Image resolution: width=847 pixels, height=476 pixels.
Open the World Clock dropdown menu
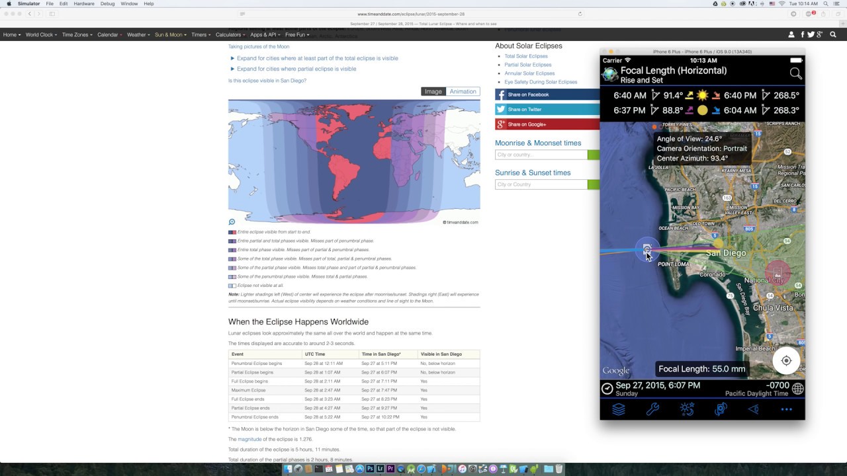coord(41,34)
